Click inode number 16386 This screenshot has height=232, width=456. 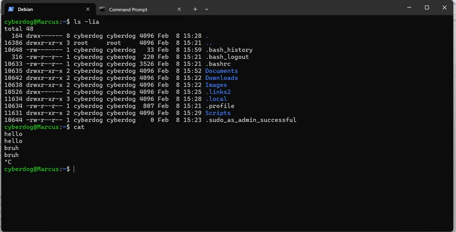(x=13, y=43)
